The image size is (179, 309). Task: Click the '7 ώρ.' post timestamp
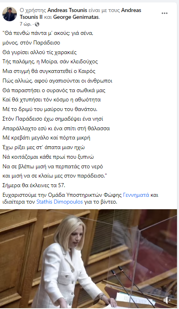coord(26,24)
